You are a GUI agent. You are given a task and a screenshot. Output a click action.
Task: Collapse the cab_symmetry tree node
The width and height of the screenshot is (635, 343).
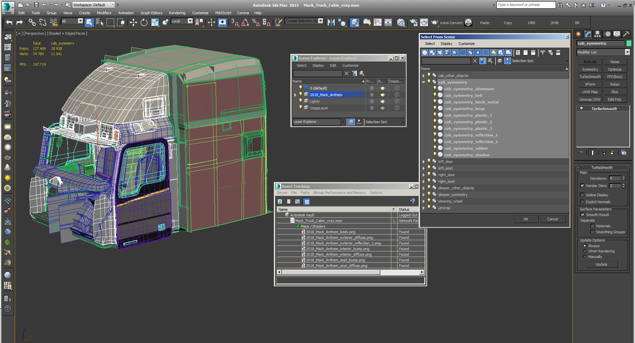tap(423, 82)
